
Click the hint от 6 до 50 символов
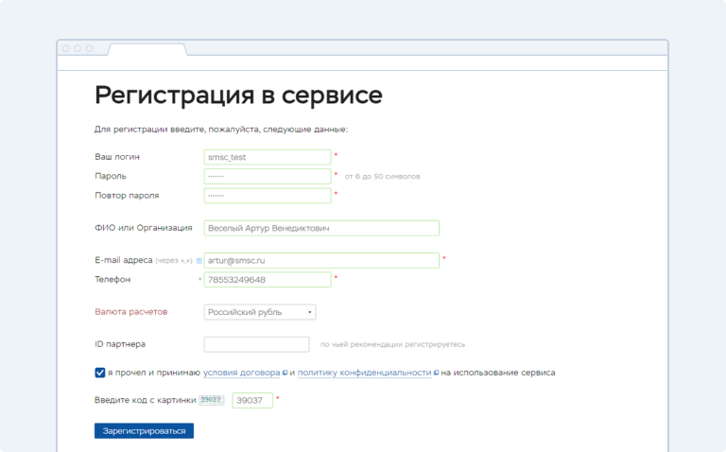(x=382, y=177)
